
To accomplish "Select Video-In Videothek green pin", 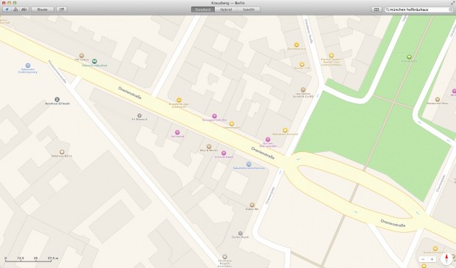I will (x=94, y=61).
